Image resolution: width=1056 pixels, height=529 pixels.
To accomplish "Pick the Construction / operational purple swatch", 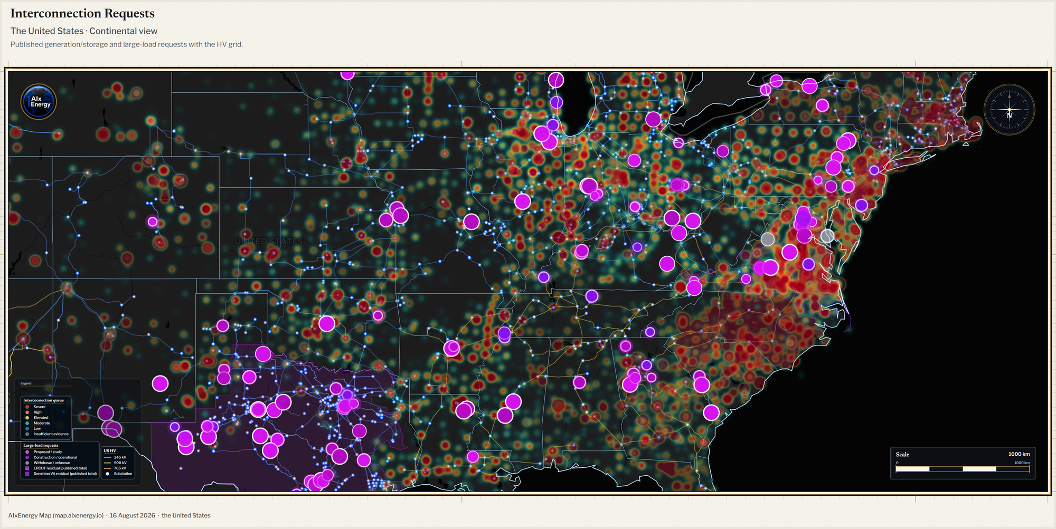I will tap(27, 457).
